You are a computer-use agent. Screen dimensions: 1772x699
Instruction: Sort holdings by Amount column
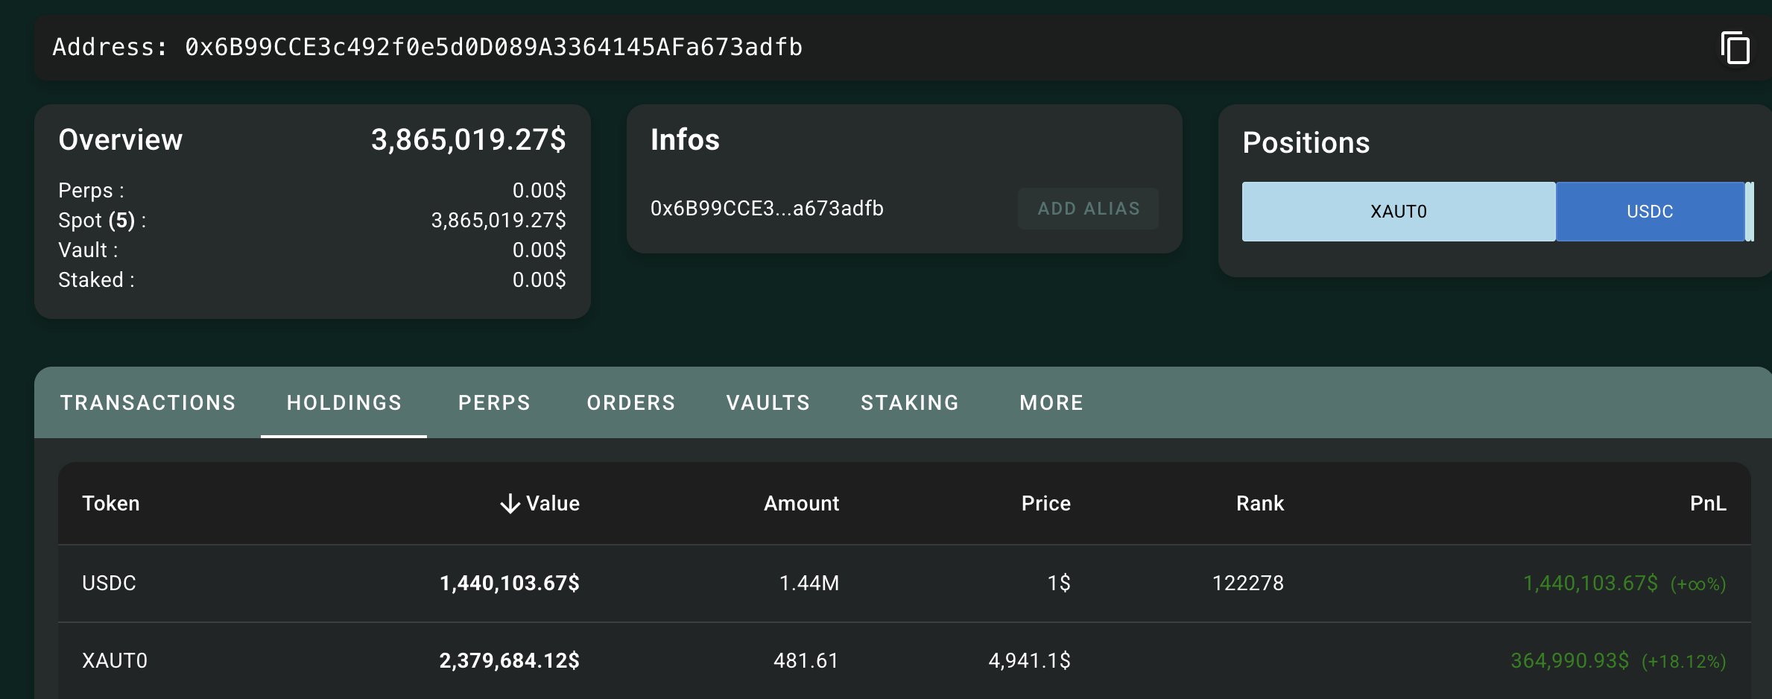[801, 504]
